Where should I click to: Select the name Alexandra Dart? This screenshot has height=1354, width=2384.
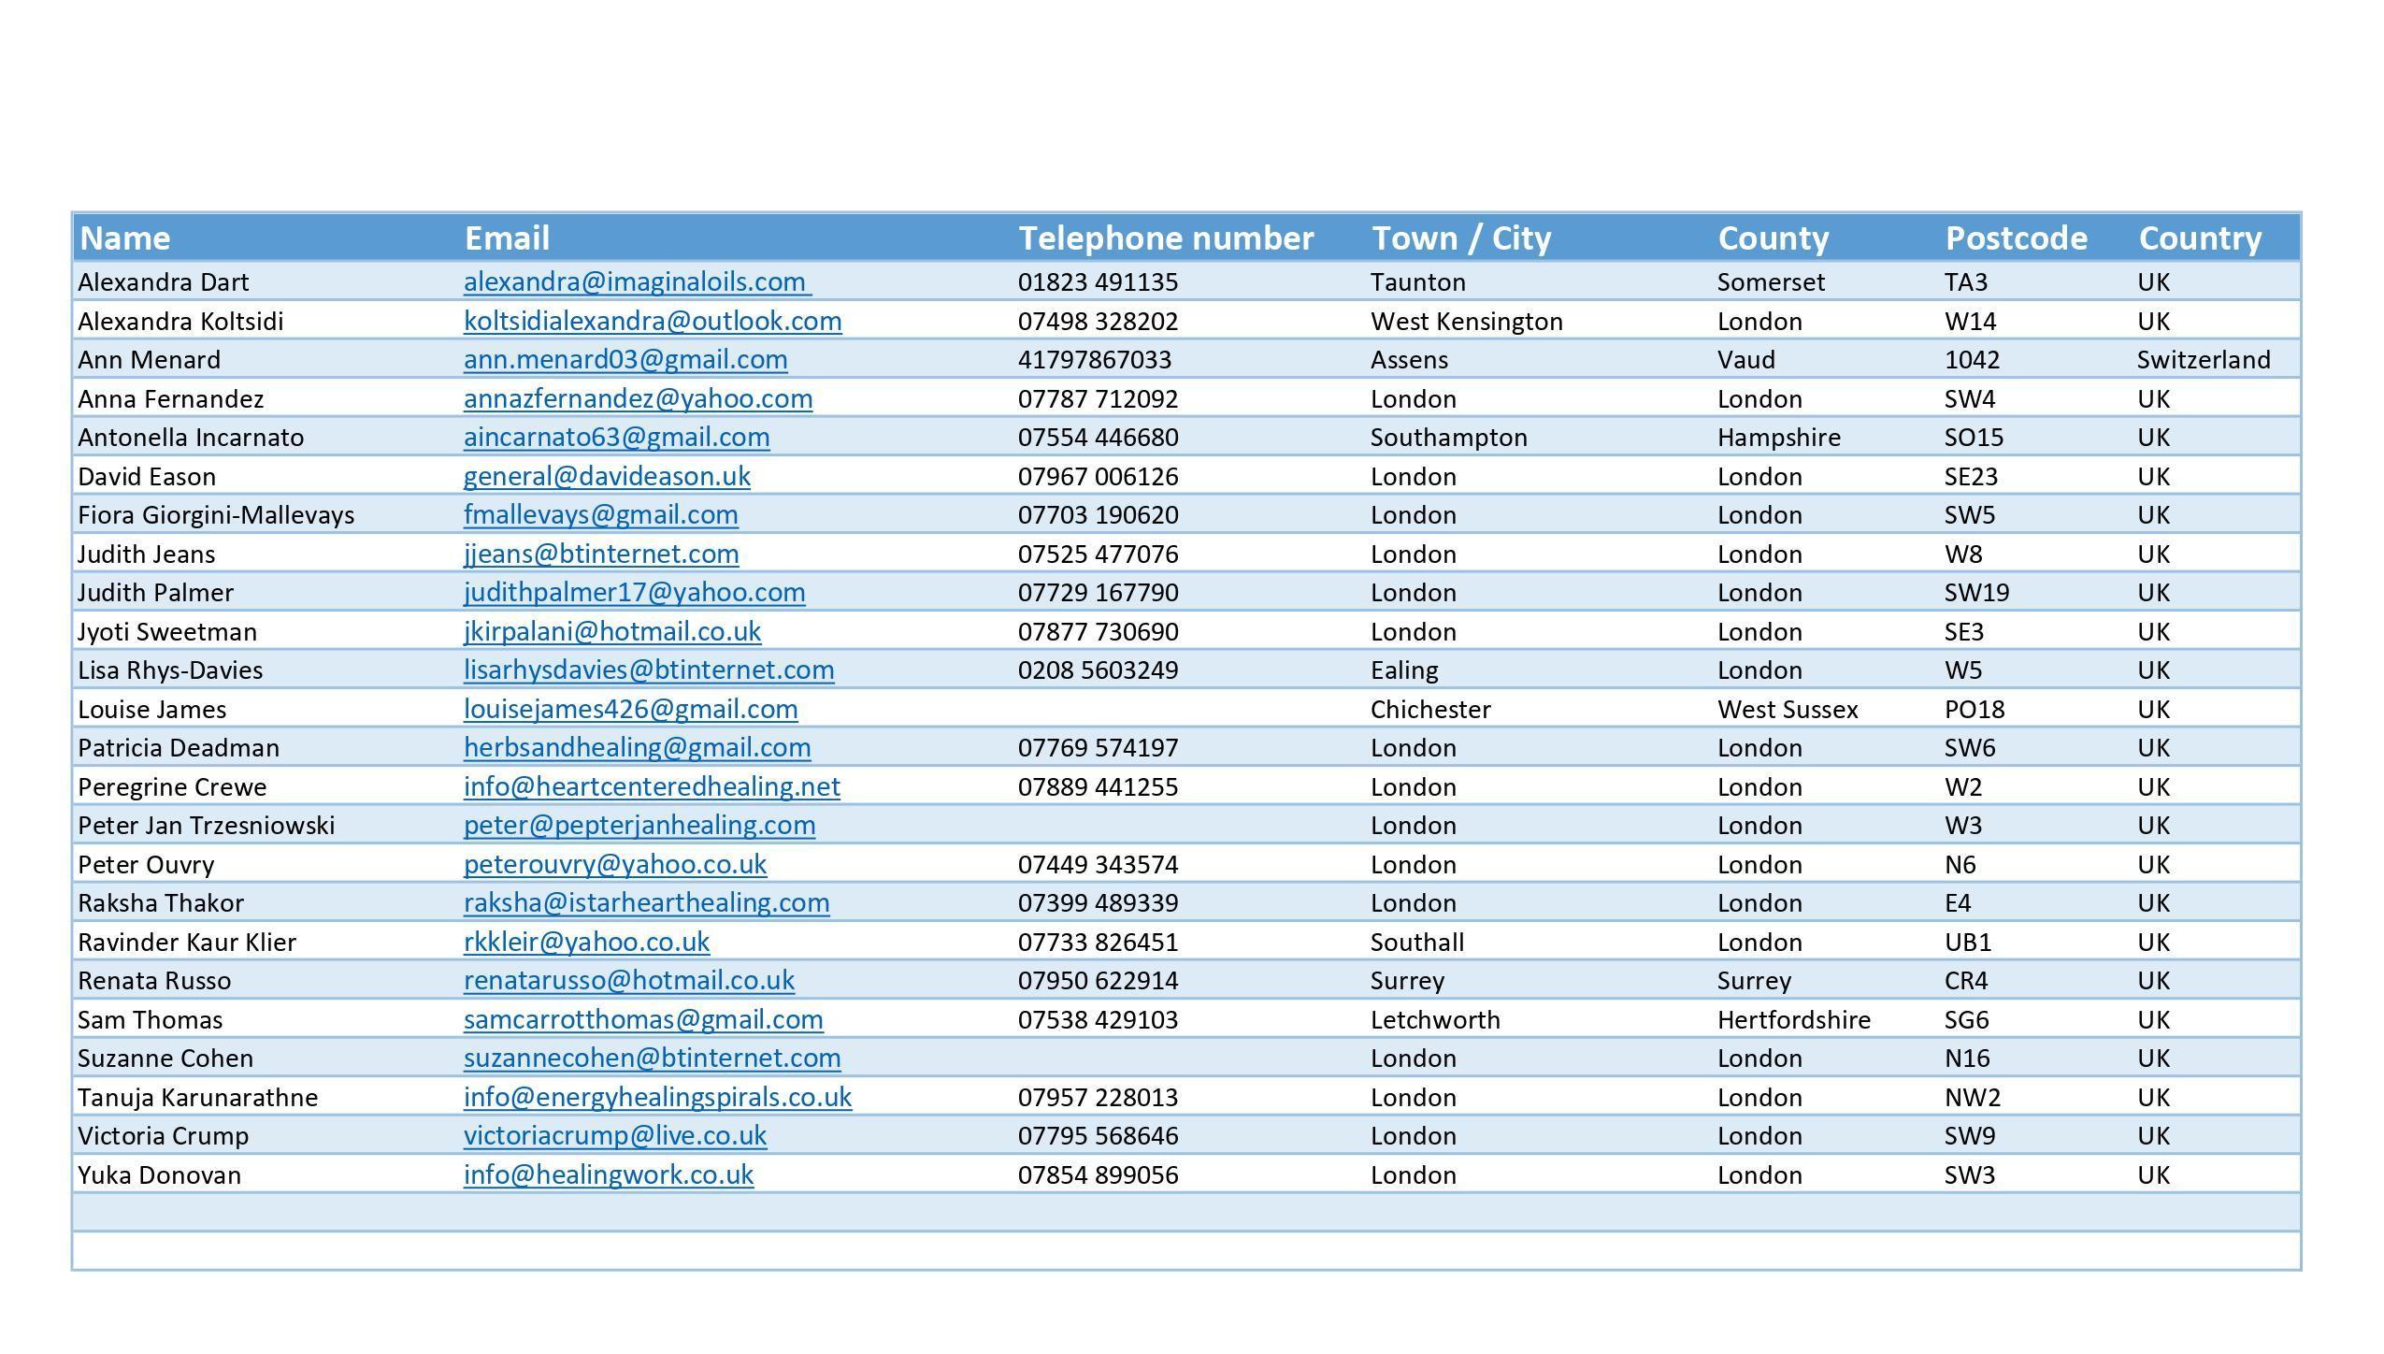163,281
